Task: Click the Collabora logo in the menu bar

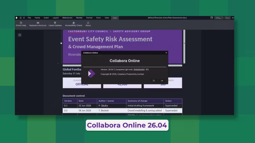Action: click(17, 18)
